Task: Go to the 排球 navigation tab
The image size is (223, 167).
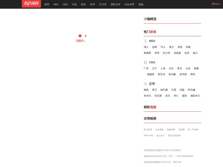Action: pyautogui.click(x=93, y=4)
